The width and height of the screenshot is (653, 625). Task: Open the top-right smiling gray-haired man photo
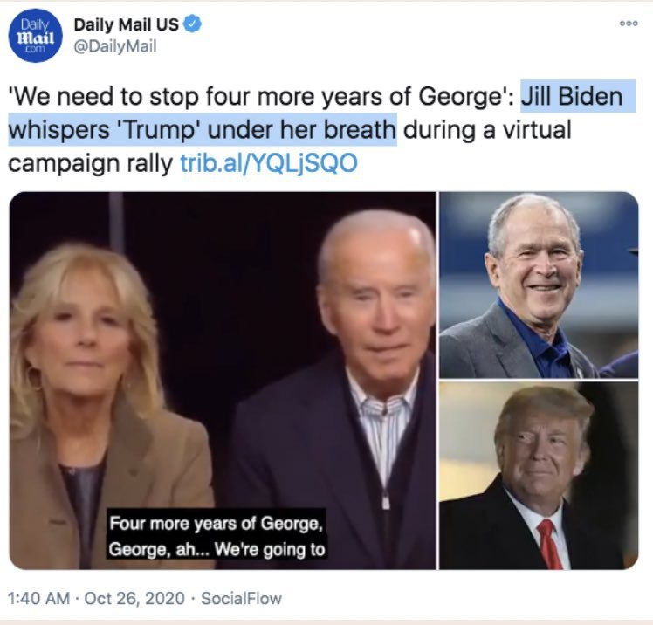pyautogui.click(x=539, y=285)
